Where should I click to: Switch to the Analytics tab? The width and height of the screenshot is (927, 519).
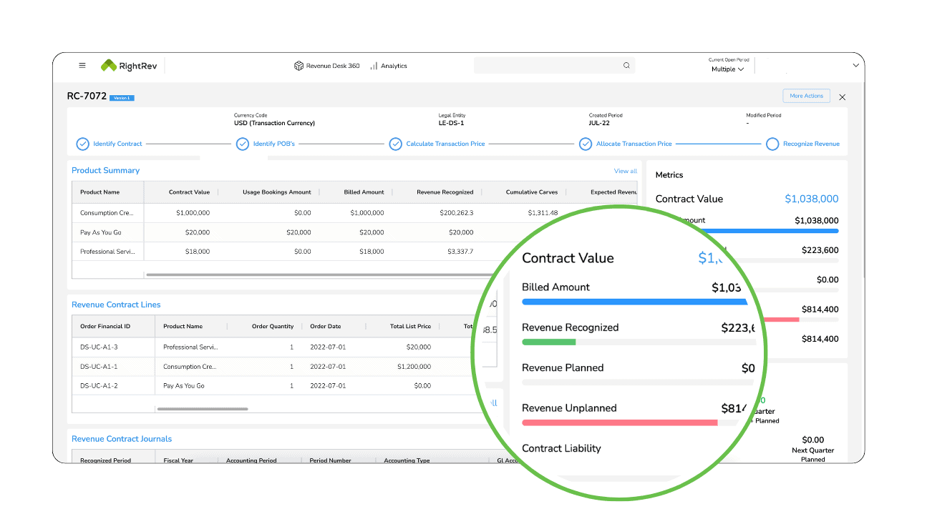point(394,66)
